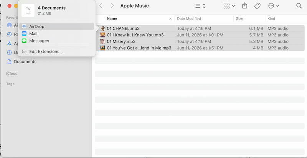This screenshot has height=158, width=307.
Task: Select 01 Misery.mp3 file
Action: (121, 41)
